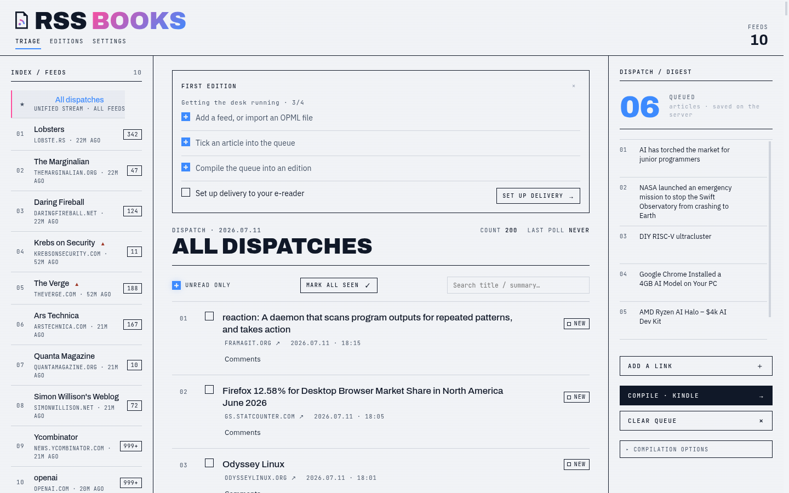The height and width of the screenshot is (493, 789).
Task: Click plus icon on Add a Link
Action: (760, 366)
